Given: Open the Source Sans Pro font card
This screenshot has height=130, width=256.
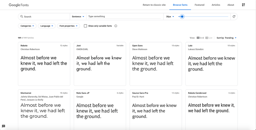Looking at the screenshot, I should click(156, 110).
